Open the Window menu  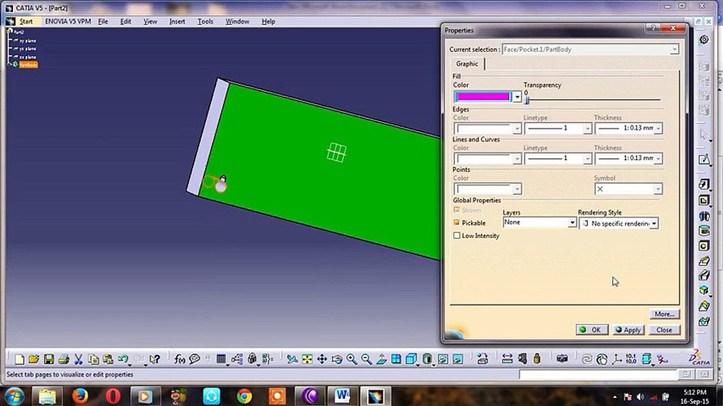coord(237,21)
